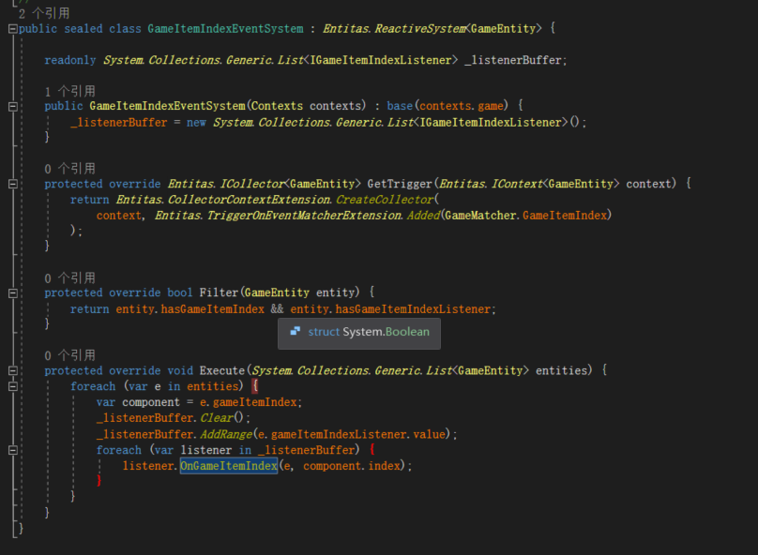
Task: Click the 'Clear' method call
Action: pos(216,418)
